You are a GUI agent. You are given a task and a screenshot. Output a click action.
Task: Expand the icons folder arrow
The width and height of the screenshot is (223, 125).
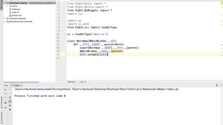click(7, 6)
